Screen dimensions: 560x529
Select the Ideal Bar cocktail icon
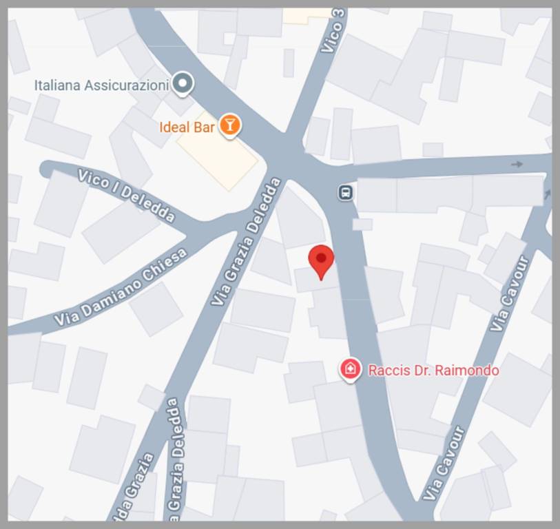pyautogui.click(x=230, y=126)
